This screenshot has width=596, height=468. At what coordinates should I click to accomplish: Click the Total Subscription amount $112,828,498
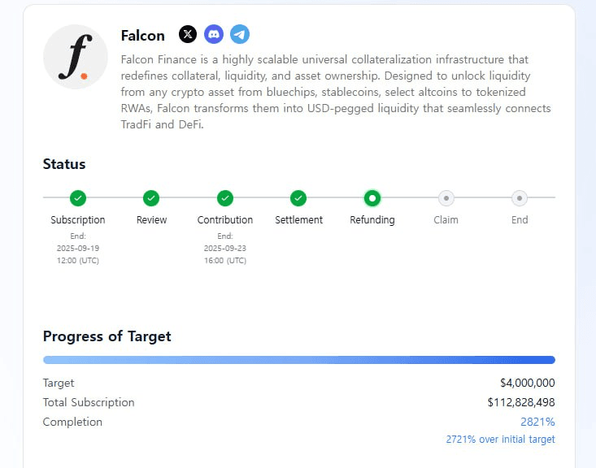521,402
